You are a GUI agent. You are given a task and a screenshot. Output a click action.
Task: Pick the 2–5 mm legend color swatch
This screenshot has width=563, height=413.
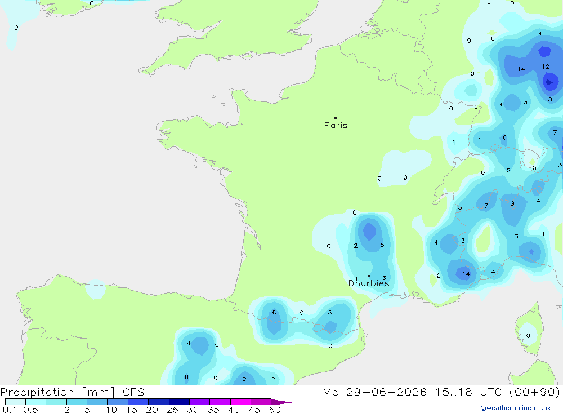(77, 402)
